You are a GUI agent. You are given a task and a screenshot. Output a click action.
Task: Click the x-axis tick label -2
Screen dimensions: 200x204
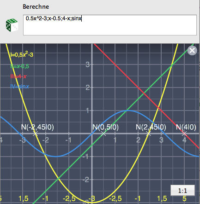(x=46, y=140)
